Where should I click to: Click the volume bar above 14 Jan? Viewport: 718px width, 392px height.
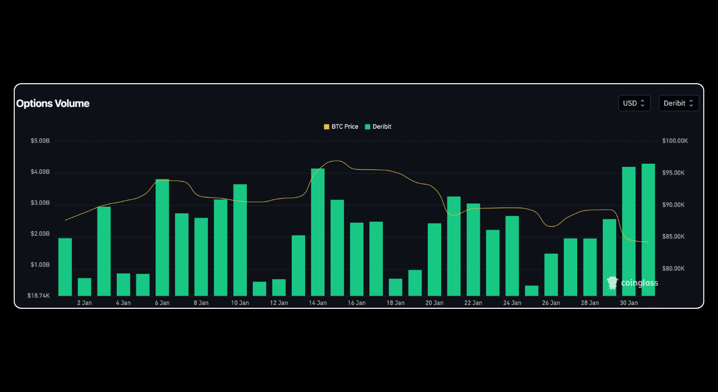point(317,230)
